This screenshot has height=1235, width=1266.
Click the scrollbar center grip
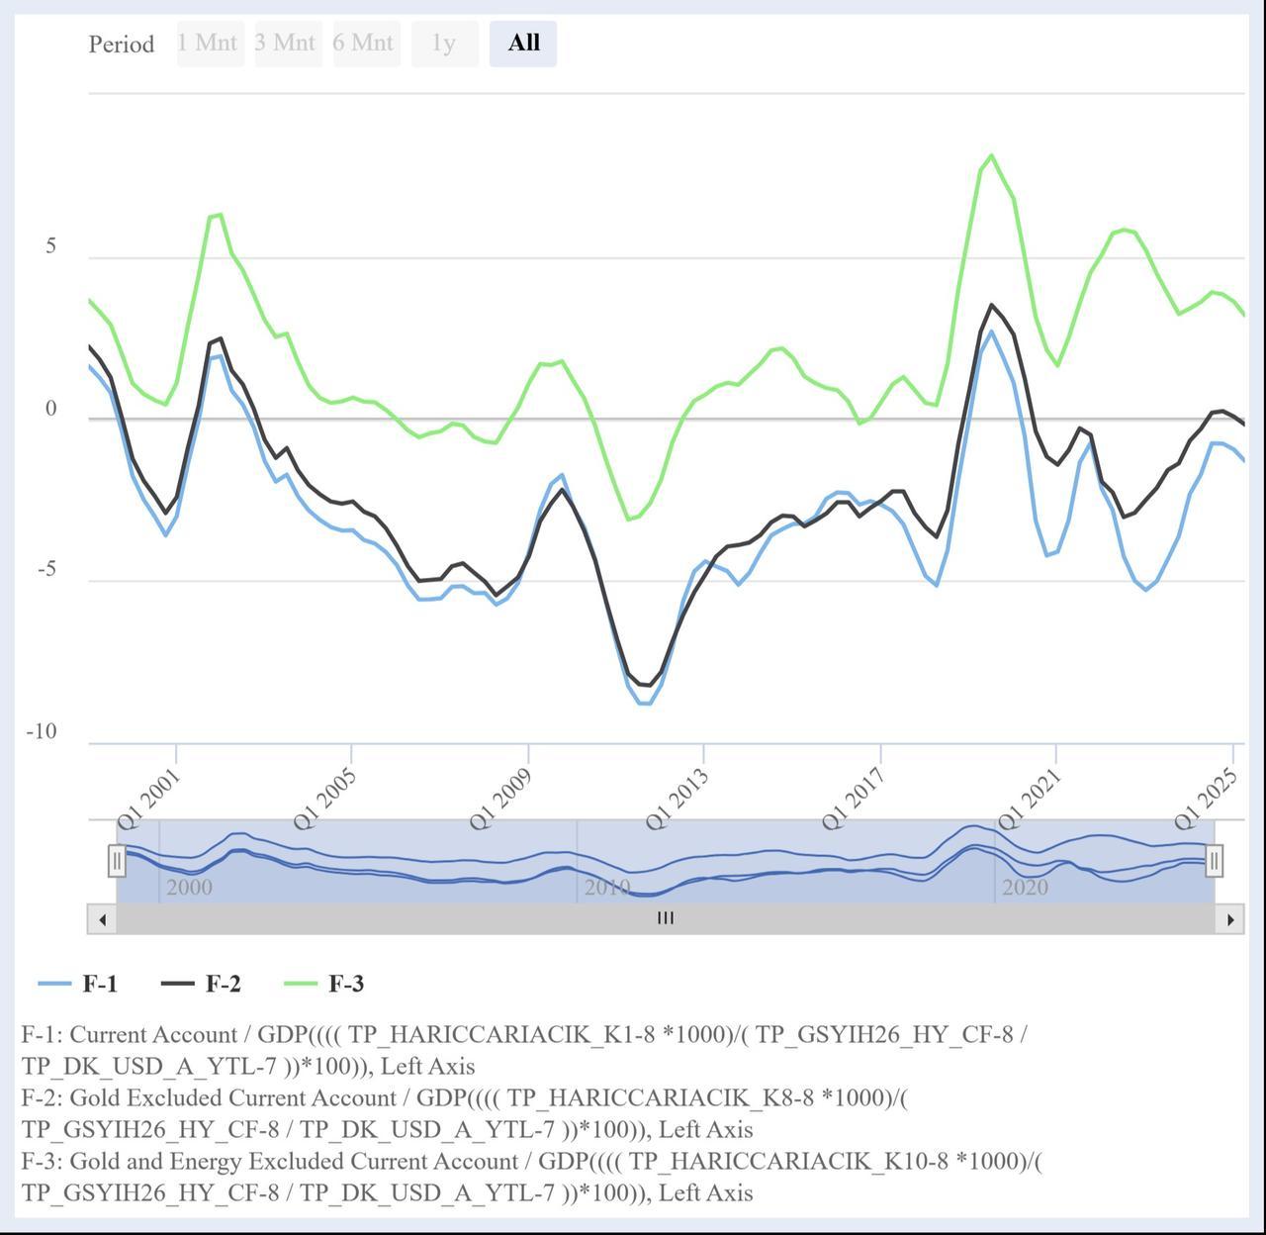point(666,918)
